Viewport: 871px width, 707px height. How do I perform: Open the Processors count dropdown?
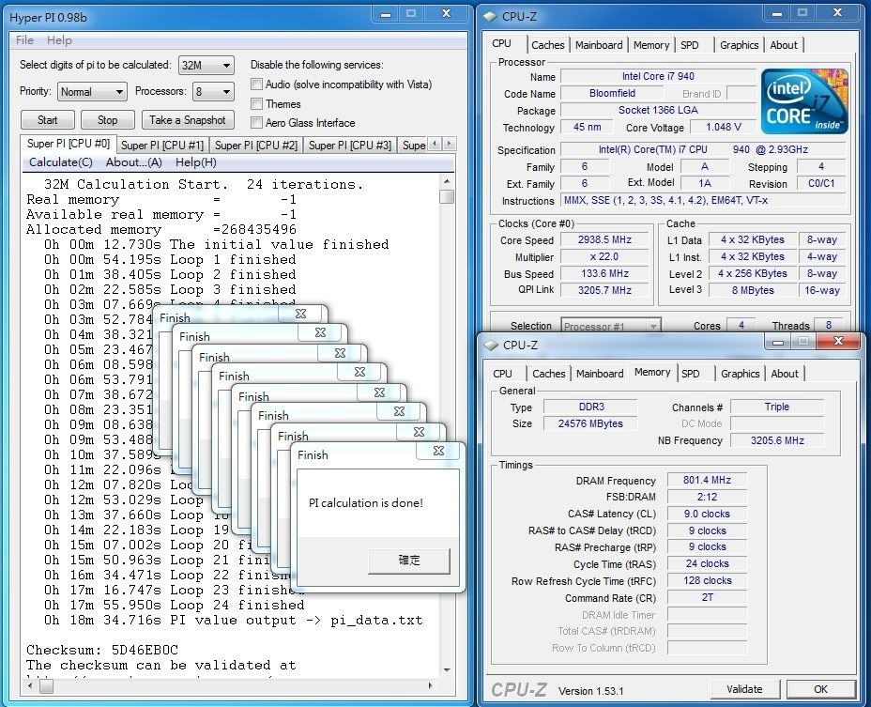tap(213, 92)
